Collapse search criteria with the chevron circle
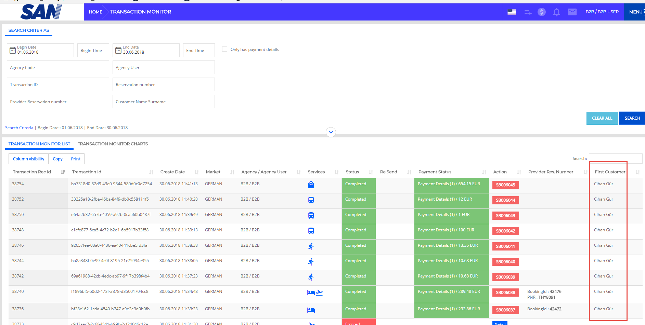Screen dimensions: 645x325 pos(331,132)
